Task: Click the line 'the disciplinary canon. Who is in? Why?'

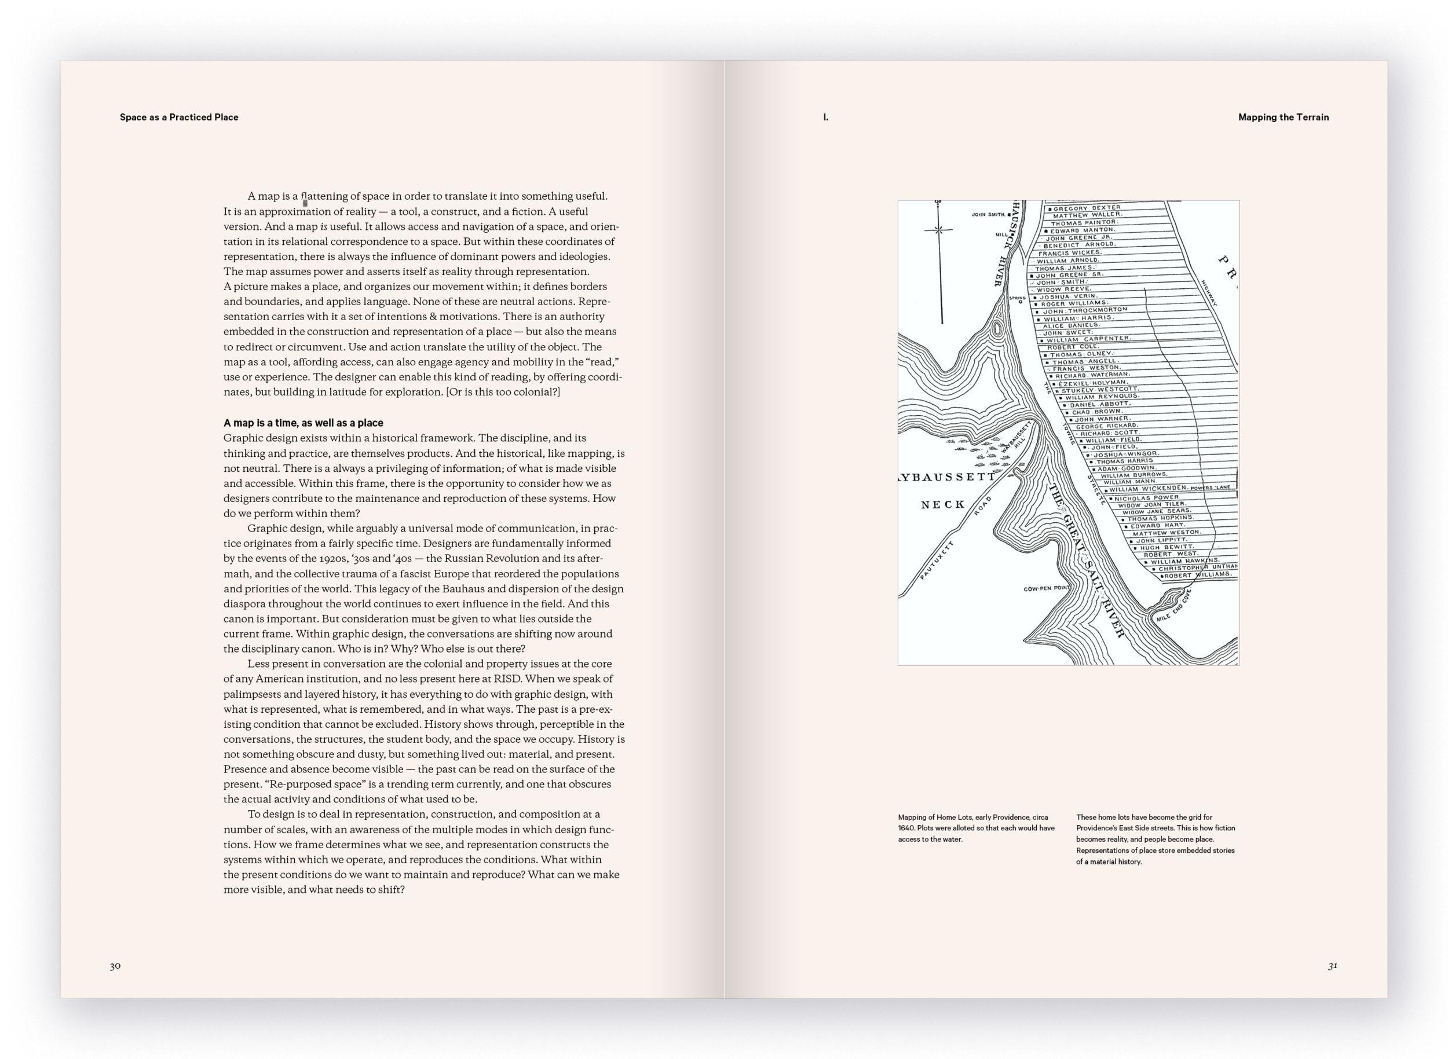Action: click(x=375, y=648)
